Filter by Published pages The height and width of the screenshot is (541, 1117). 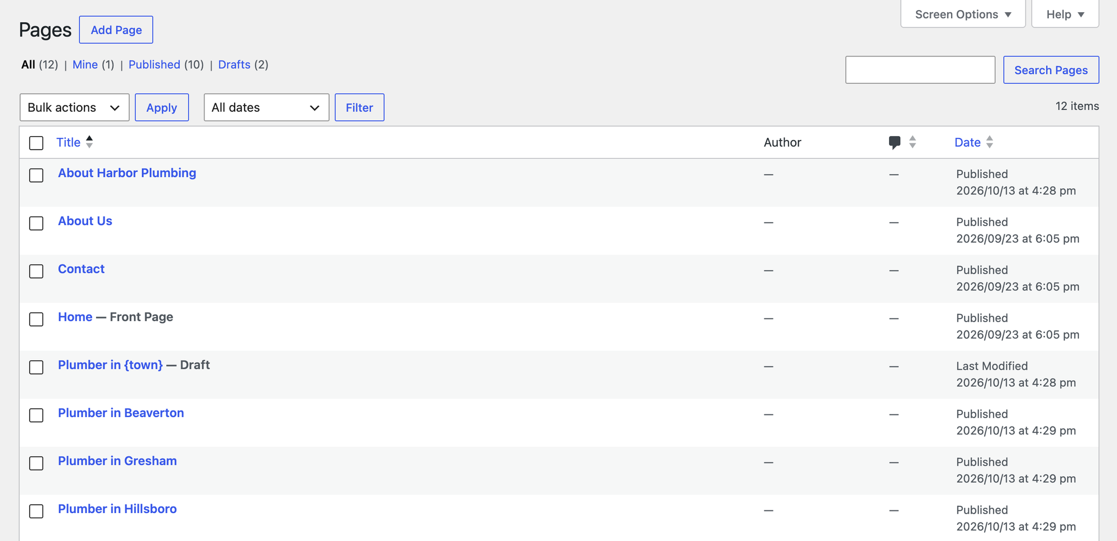click(154, 65)
